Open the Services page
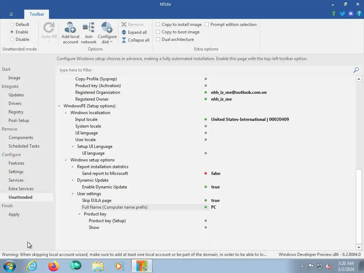 [x=16, y=180]
